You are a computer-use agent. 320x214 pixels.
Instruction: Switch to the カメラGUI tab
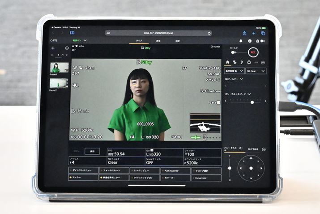click(x=254, y=149)
